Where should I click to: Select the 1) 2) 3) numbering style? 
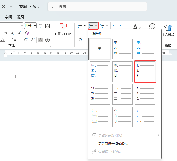tap(100, 94)
